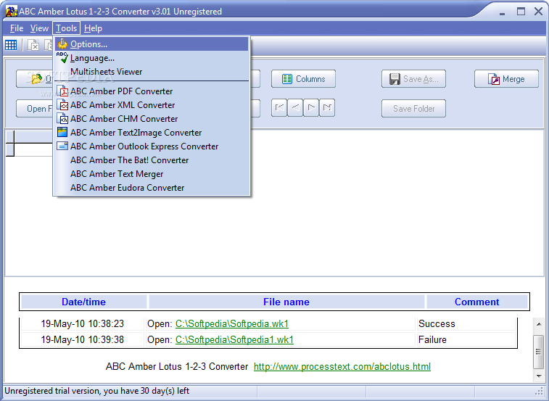Open the C:\Softpedia\Softpedia.wk1 log link
The height and width of the screenshot is (401, 549).
tap(232, 323)
